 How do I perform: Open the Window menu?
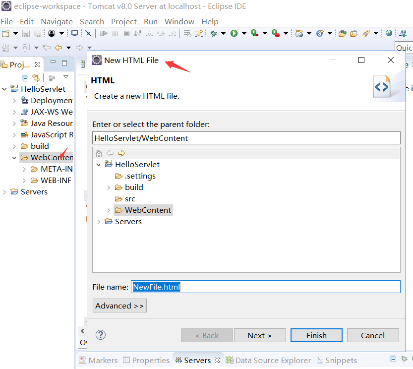pos(179,22)
